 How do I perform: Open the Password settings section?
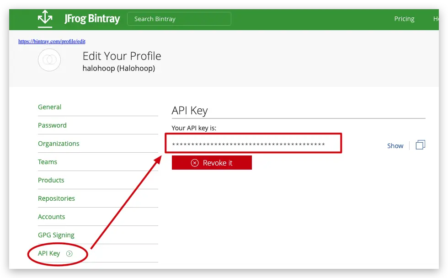(52, 125)
